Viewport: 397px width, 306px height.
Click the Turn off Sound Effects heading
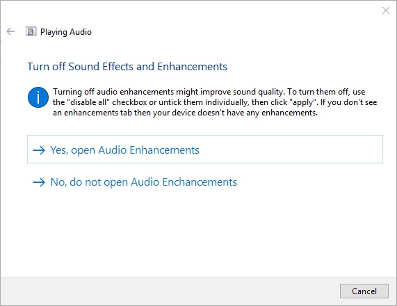127,67
